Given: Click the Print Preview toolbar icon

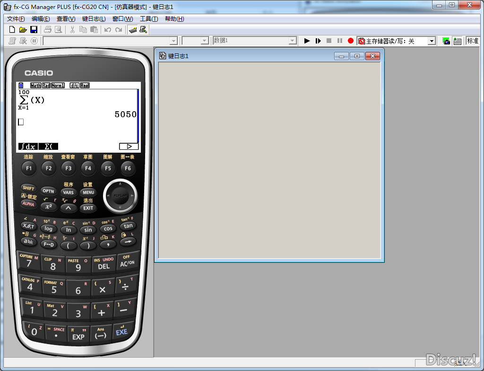Looking at the screenshot, I should coord(58,30).
